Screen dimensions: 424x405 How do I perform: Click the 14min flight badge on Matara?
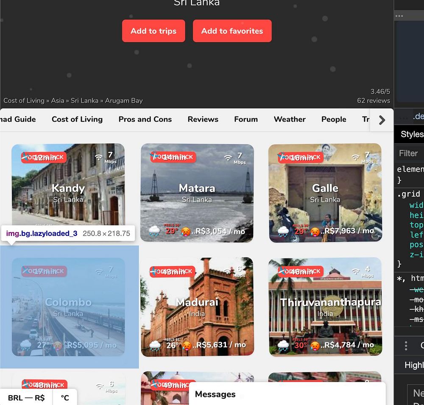[173, 157]
